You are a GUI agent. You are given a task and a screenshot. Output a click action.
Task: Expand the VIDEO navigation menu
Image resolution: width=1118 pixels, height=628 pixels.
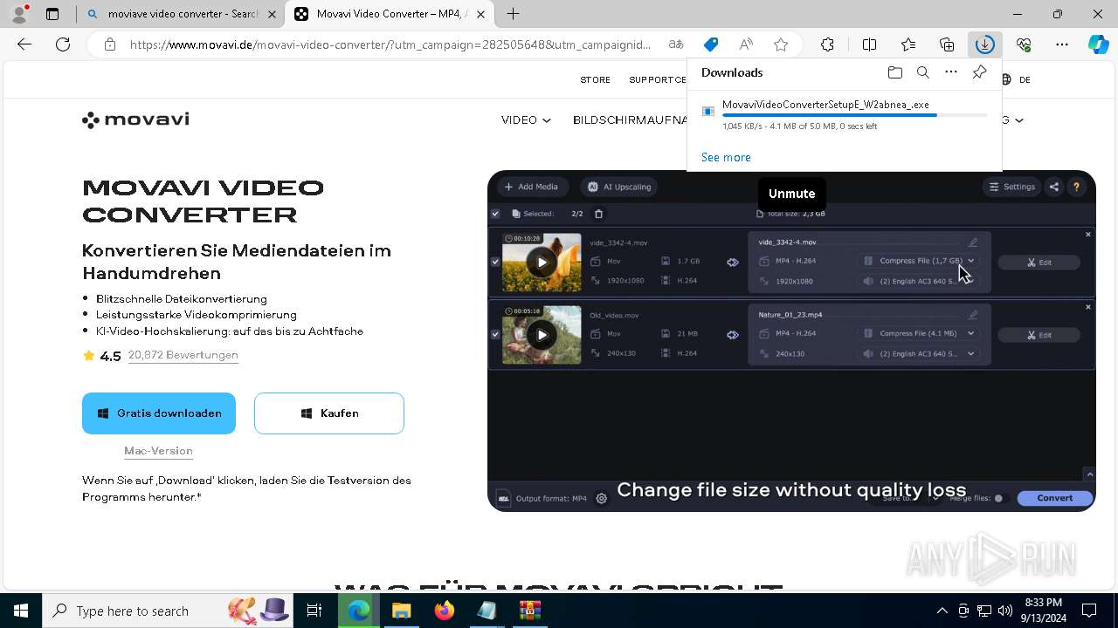point(526,120)
